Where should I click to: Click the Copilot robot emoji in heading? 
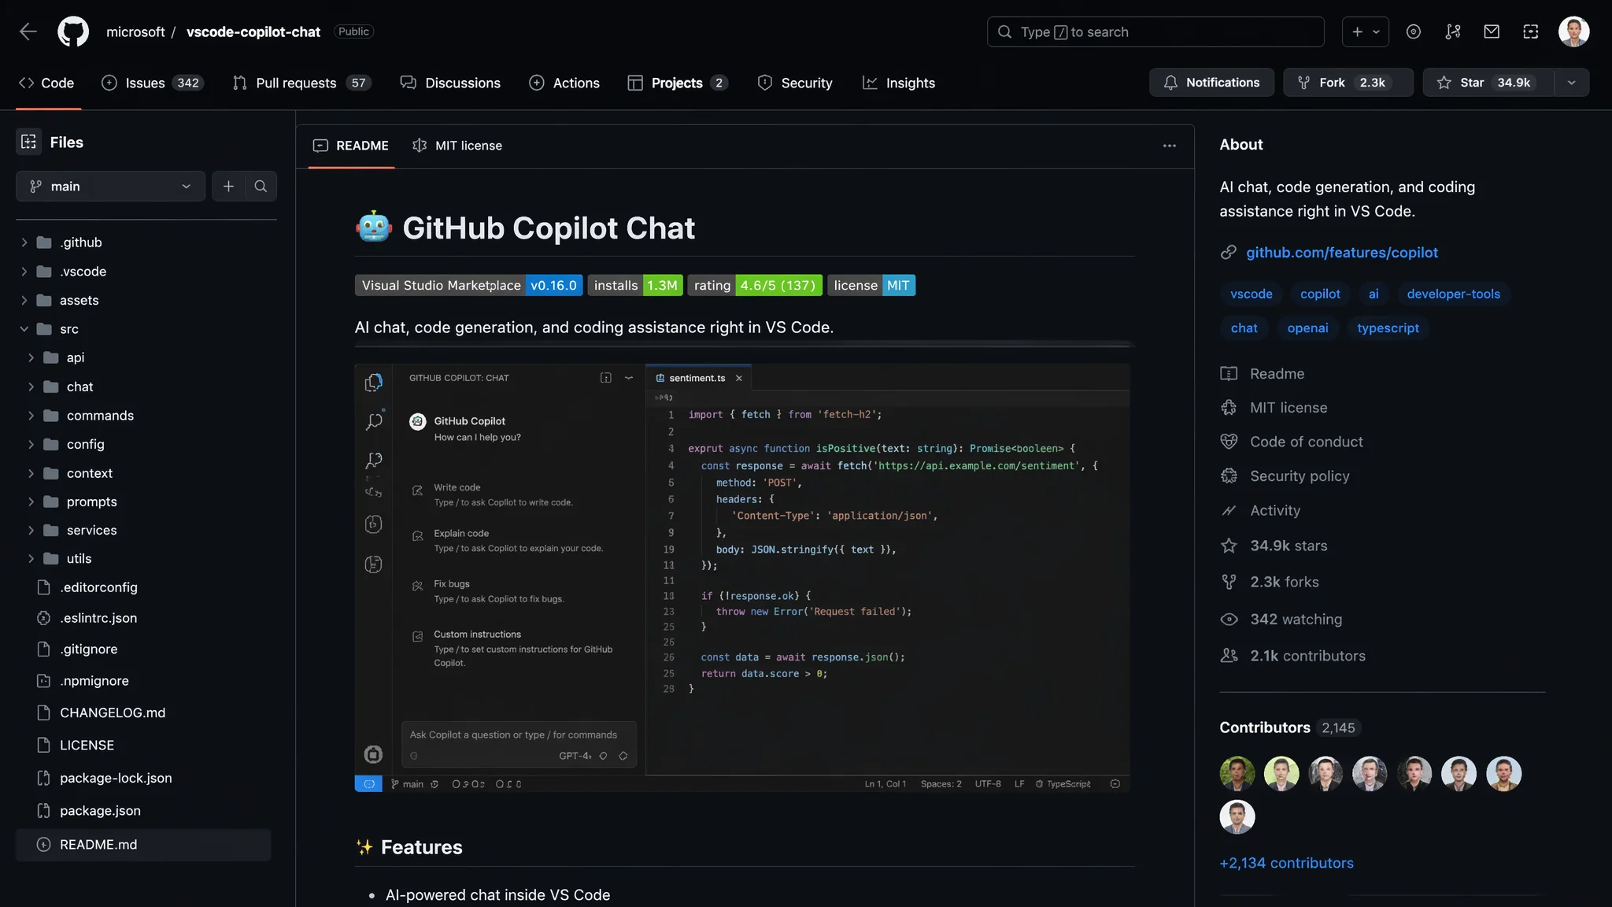click(374, 227)
